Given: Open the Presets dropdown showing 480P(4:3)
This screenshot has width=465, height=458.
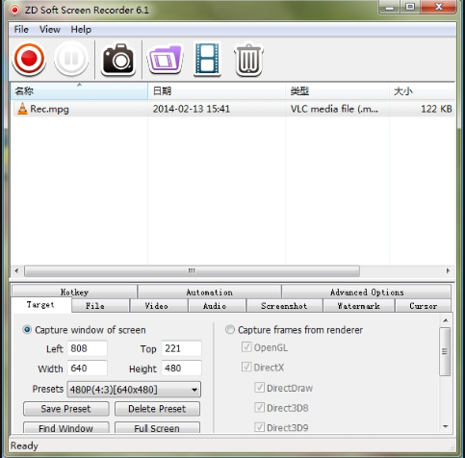Looking at the screenshot, I should [x=134, y=390].
